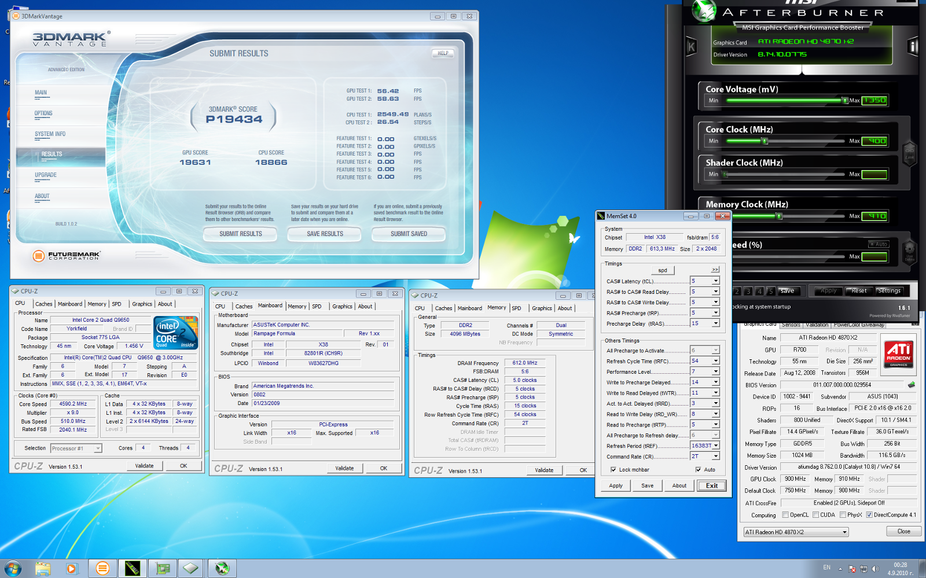Click the Afterburner logo emblem

[704, 11]
